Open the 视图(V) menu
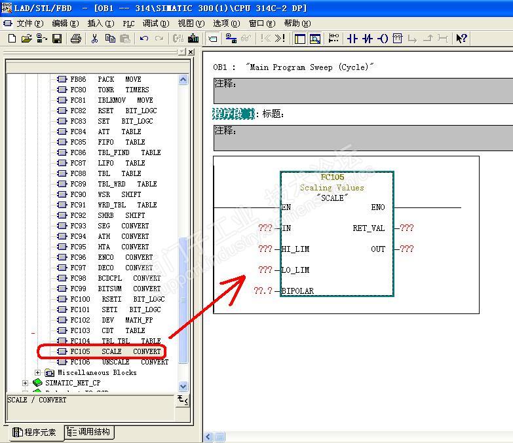Screen dimensions: 513x443 (x=191, y=23)
